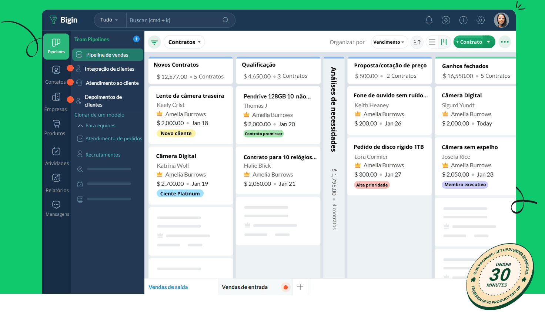Open Fone de ouvido sem ruído card
This screenshot has width=545, height=312.
pos(389,110)
